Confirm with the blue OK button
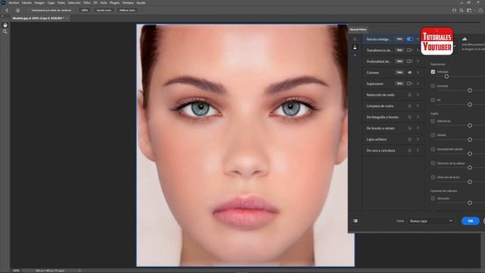Viewport: 485px width, 273px height. (471, 221)
